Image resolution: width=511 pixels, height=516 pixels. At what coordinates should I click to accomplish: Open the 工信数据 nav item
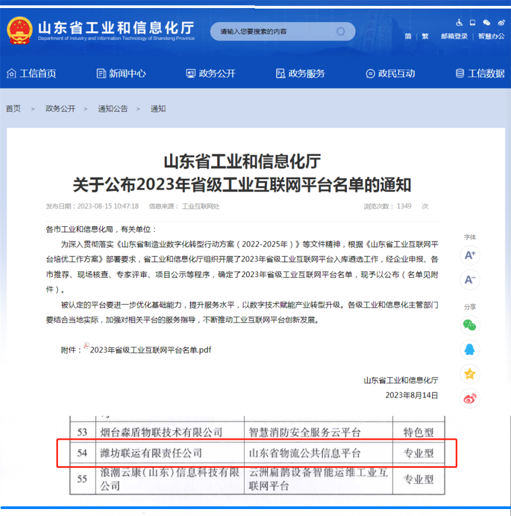[480, 73]
